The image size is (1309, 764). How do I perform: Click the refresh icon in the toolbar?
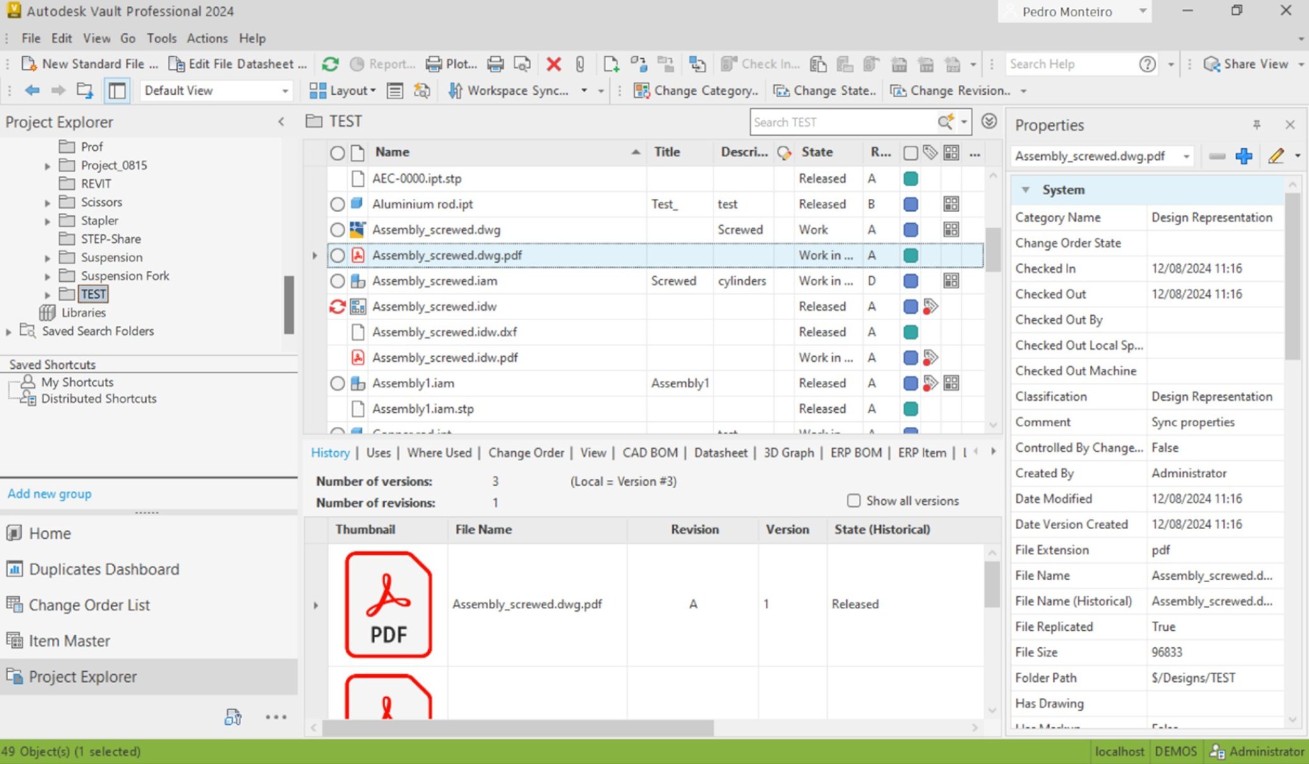click(x=330, y=64)
